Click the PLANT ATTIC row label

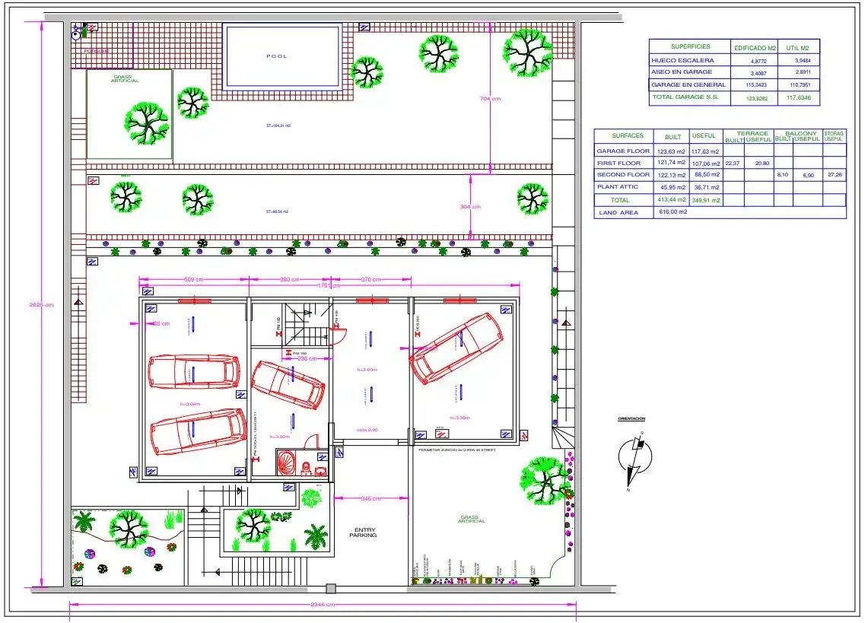click(617, 187)
